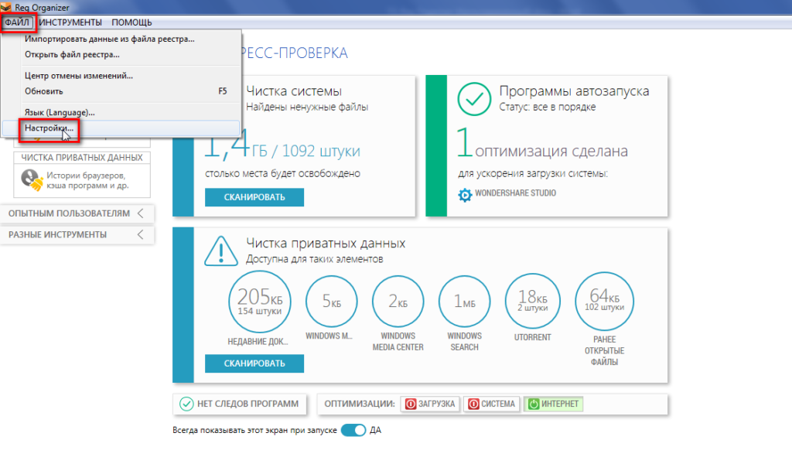Viewport: 792px width, 474px height.
Task: Toggle the Система optimization button
Action: click(491, 404)
